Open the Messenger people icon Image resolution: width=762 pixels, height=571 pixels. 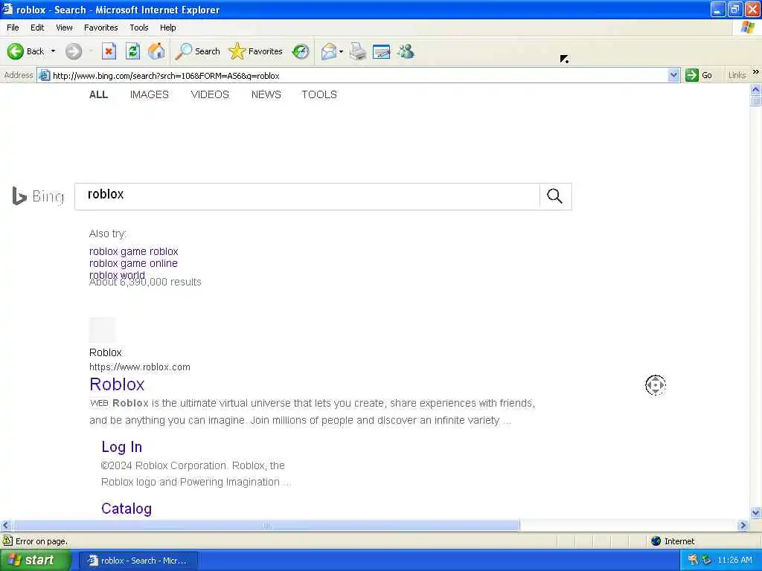[x=406, y=51]
